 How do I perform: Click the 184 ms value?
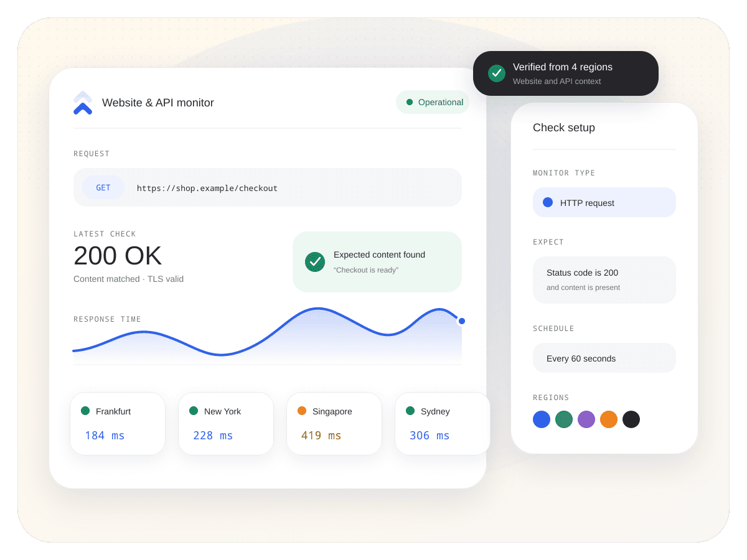click(x=105, y=436)
